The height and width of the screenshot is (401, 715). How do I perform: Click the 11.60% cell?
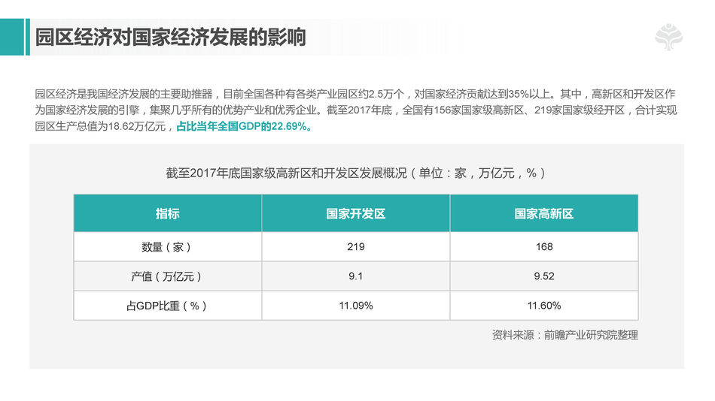543,306
